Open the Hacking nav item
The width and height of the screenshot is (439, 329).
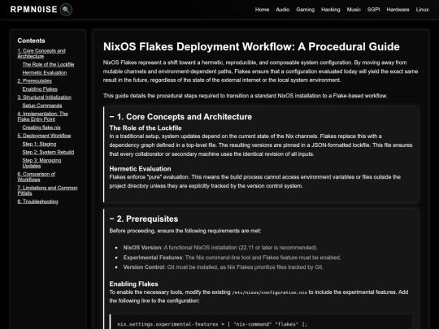tap(331, 10)
